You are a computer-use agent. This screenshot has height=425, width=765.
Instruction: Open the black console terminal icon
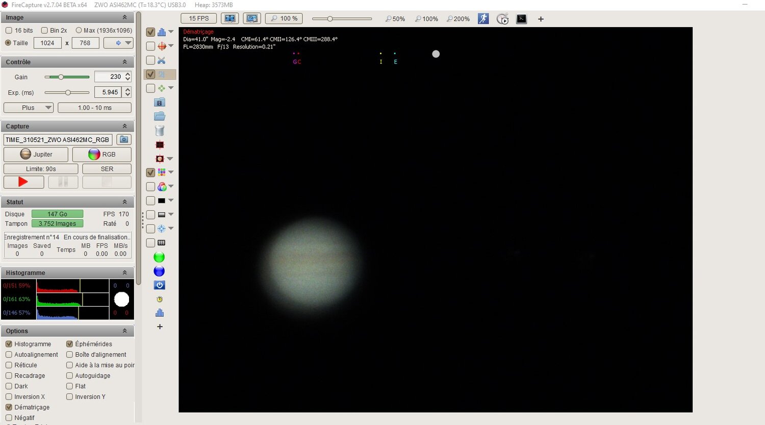521,19
